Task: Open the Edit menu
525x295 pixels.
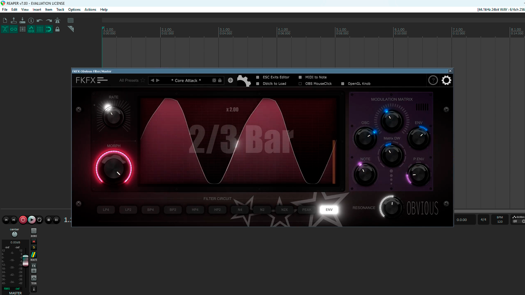Action: pyautogui.click(x=14, y=10)
